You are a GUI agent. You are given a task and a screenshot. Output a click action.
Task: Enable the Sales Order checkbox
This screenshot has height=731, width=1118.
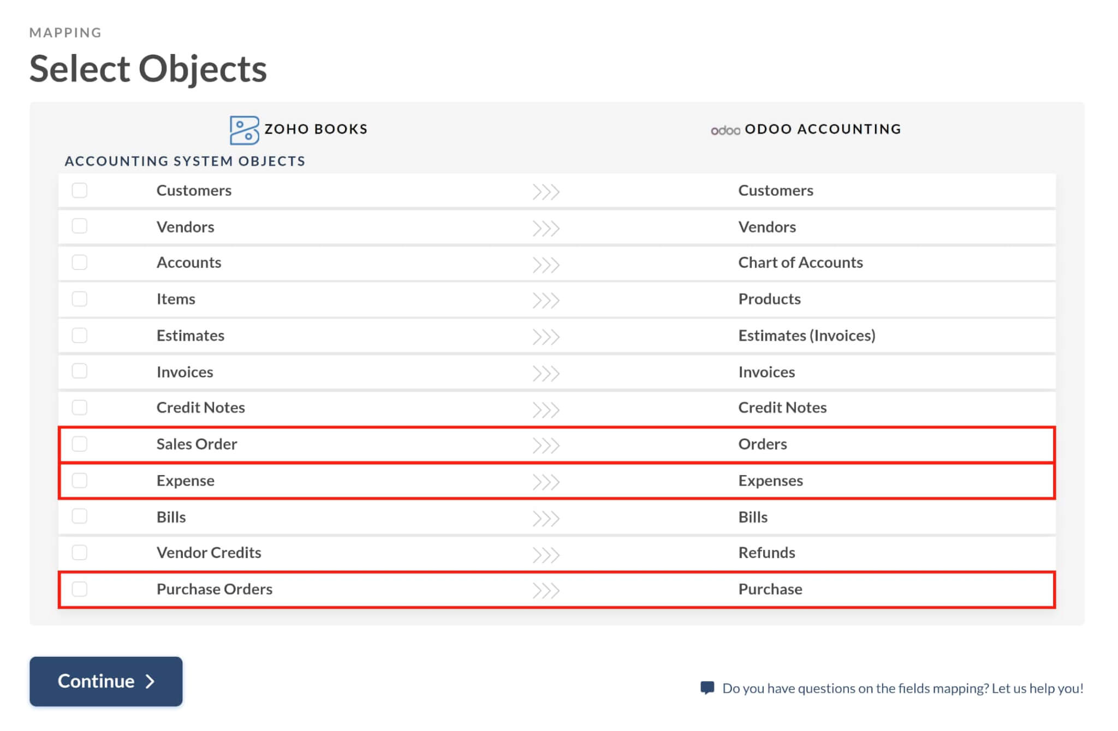(80, 444)
